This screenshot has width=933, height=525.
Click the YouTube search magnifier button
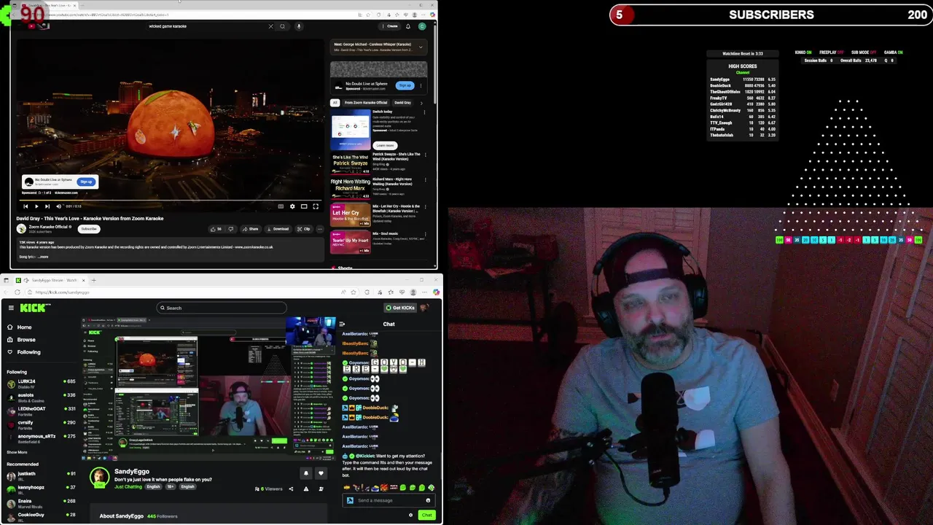(x=282, y=26)
